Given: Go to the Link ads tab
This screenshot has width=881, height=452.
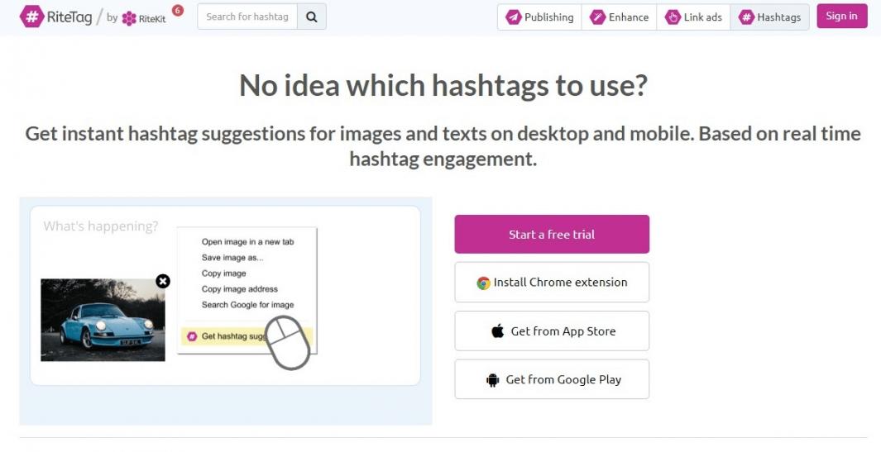Looking at the screenshot, I should (x=693, y=17).
